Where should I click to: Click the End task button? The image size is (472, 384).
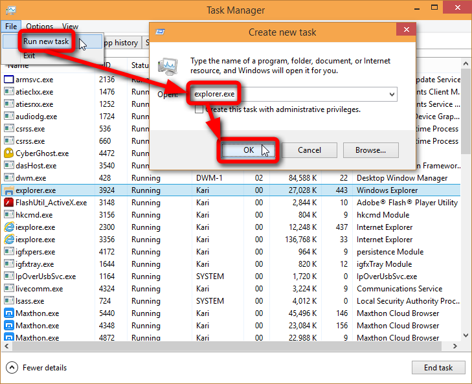pos(438,367)
